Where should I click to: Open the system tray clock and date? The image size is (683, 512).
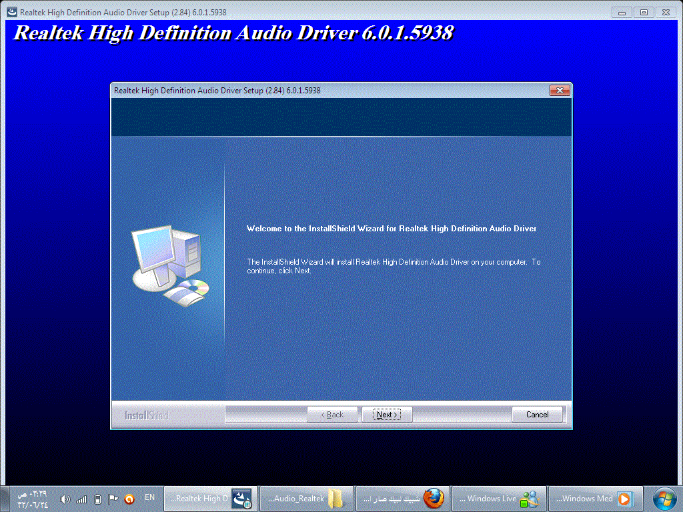click(33, 499)
